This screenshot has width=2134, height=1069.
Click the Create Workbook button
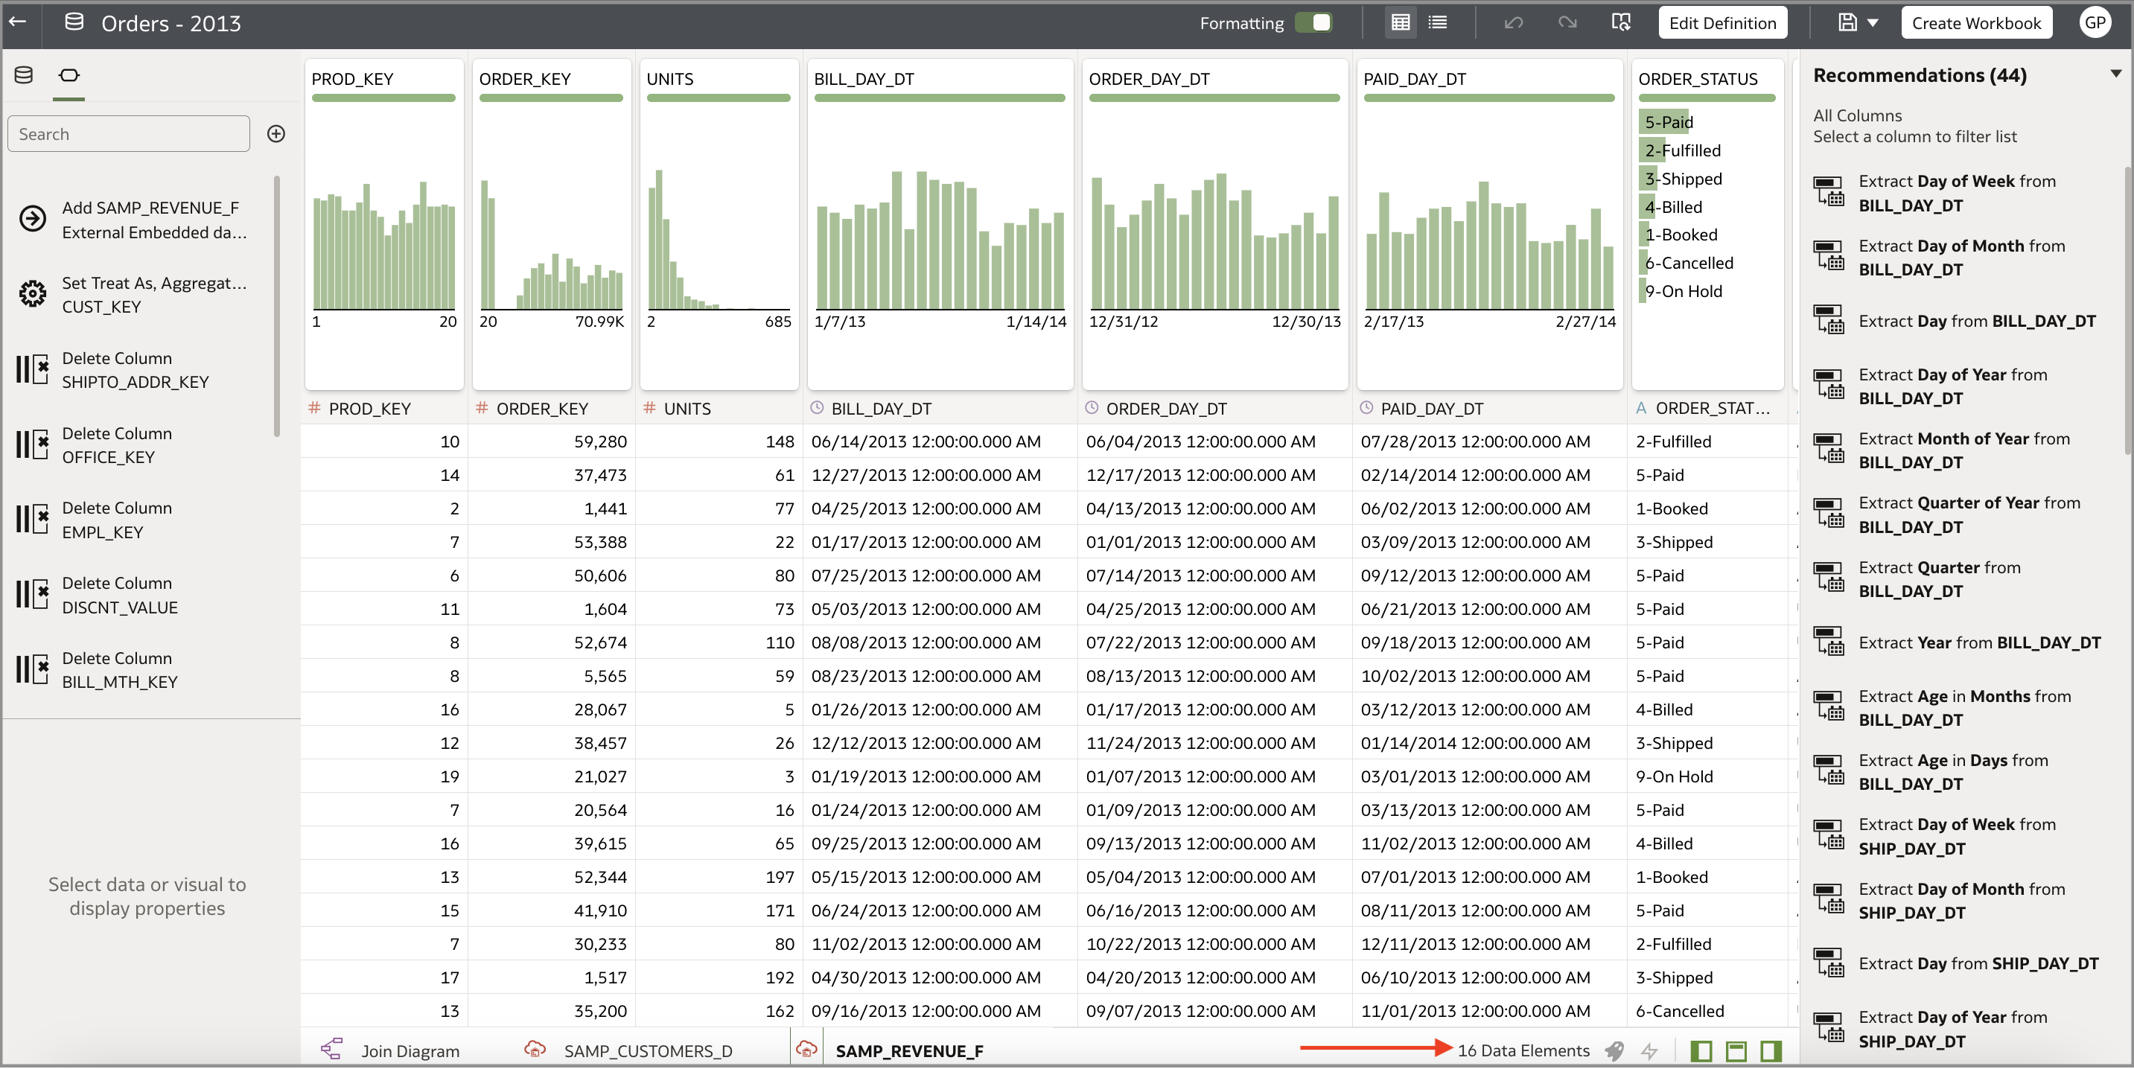click(1977, 22)
